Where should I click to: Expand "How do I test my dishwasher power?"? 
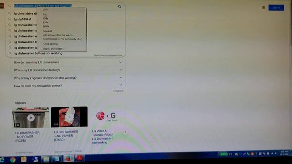pos(68,86)
